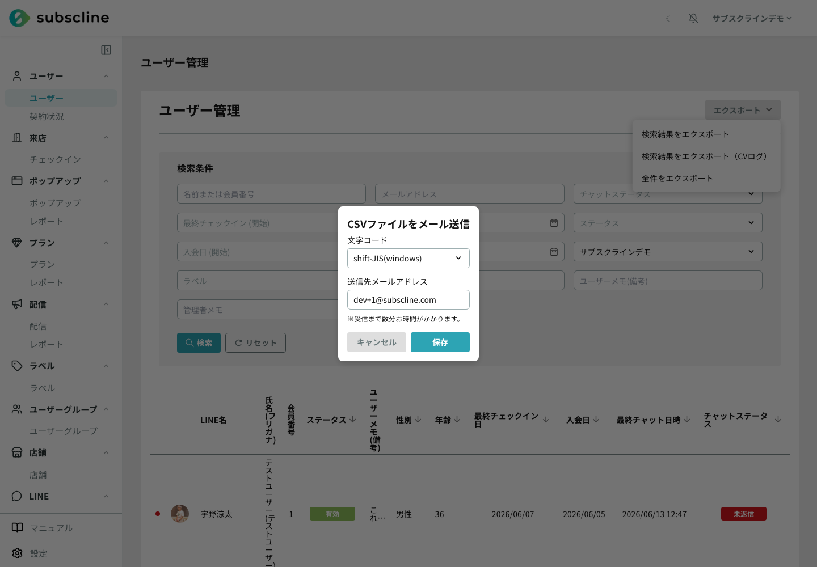Click the ポップアップ window icon
The width and height of the screenshot is (817, 567).
[x=17, y=181]
